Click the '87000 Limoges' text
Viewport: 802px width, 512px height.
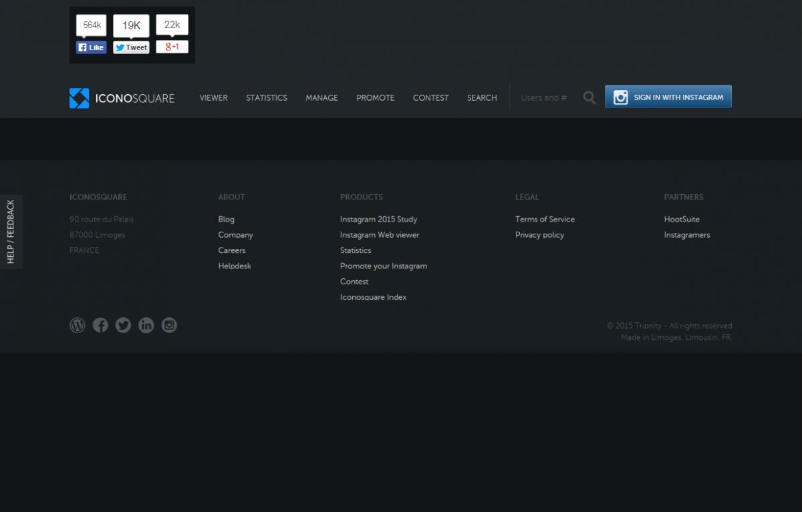[98, 235]
